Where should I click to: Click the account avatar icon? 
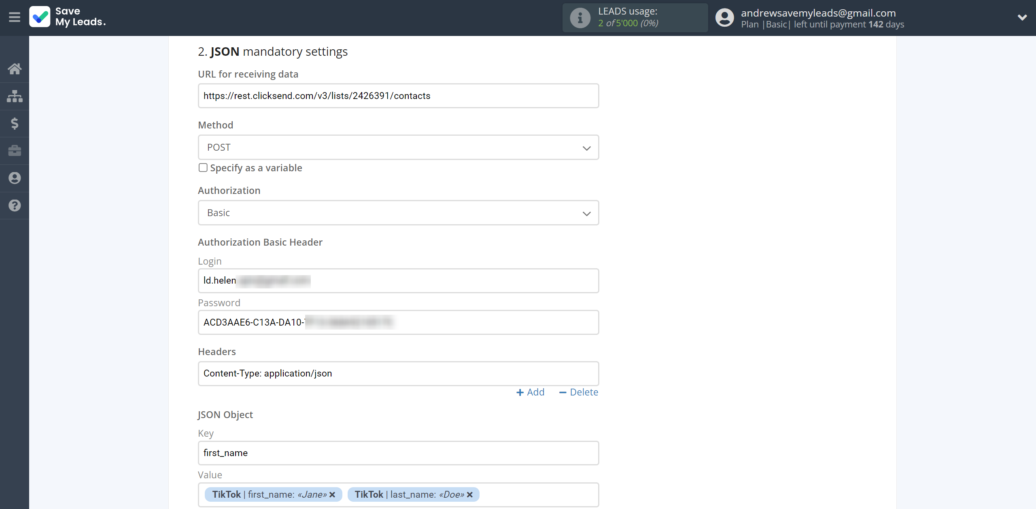[724, 18]
